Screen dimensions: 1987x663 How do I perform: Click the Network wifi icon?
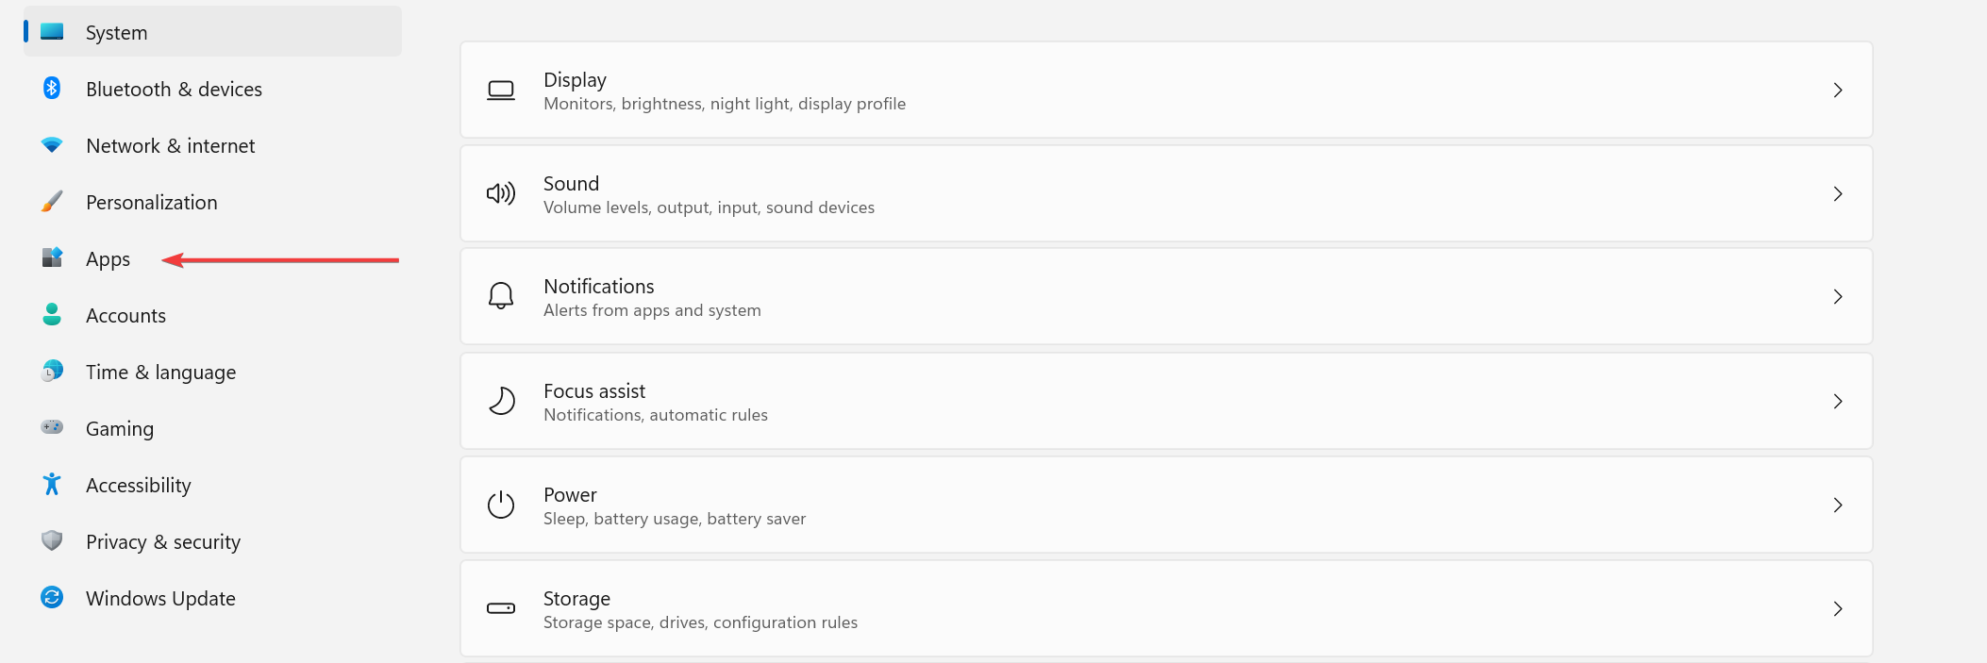52,145
